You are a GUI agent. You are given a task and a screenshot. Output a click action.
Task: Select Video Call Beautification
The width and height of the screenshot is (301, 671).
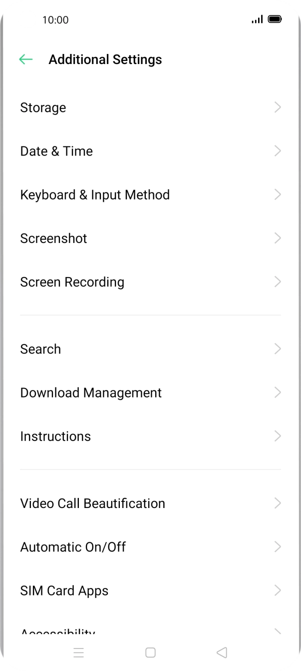pos(92,503)
